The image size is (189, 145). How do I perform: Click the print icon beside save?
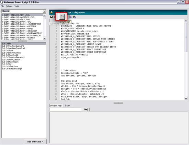55,17
